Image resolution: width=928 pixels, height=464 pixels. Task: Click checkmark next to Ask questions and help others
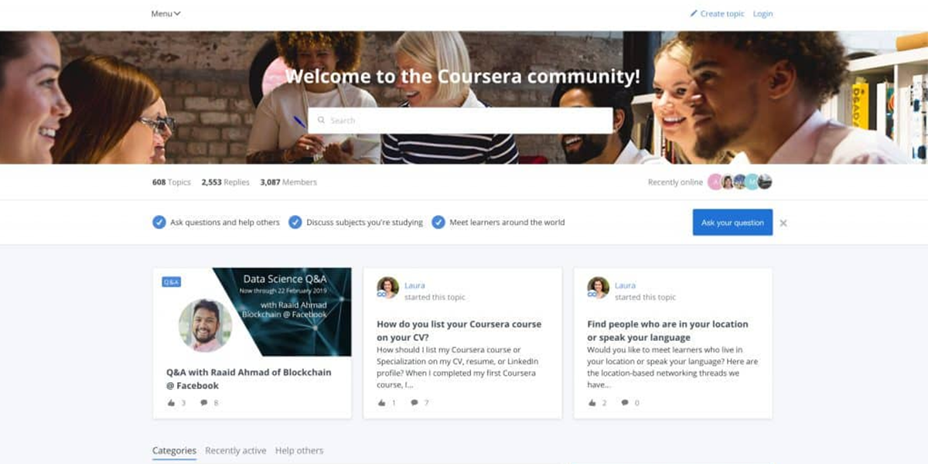[159, 222]
